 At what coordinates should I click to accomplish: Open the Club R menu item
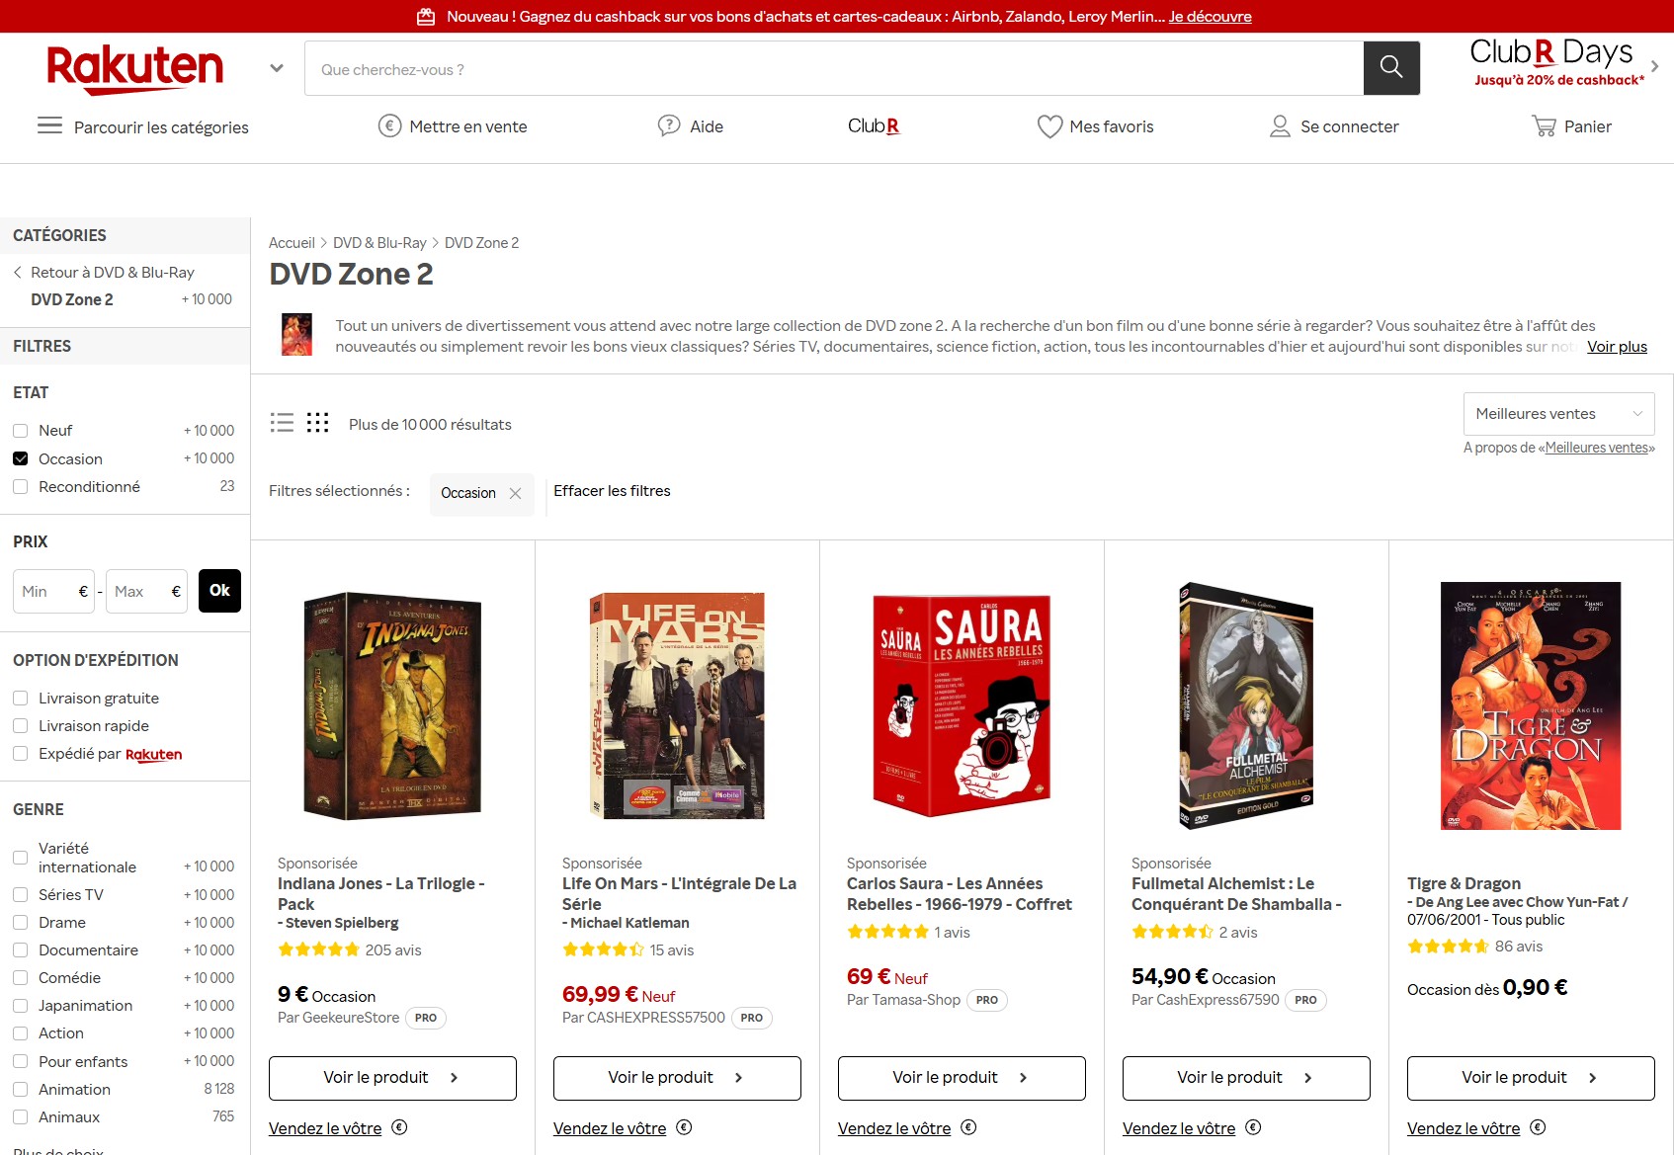pos(874,126)
